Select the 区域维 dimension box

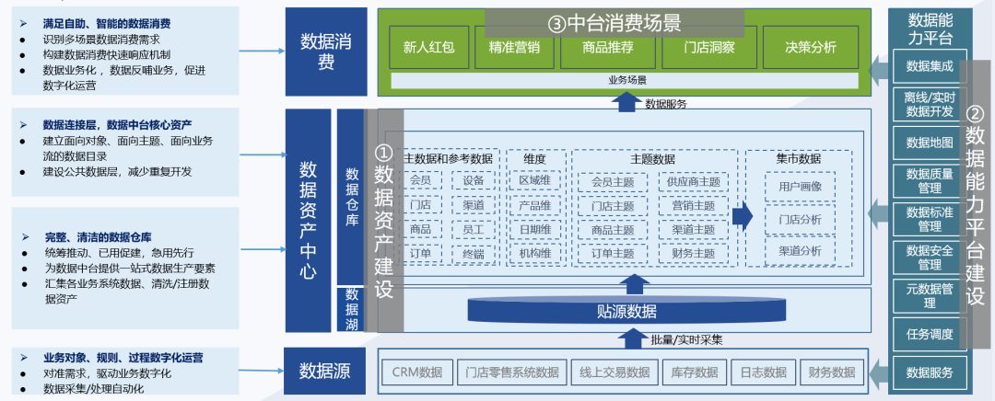pyautogui.click(x=535, y=180)
